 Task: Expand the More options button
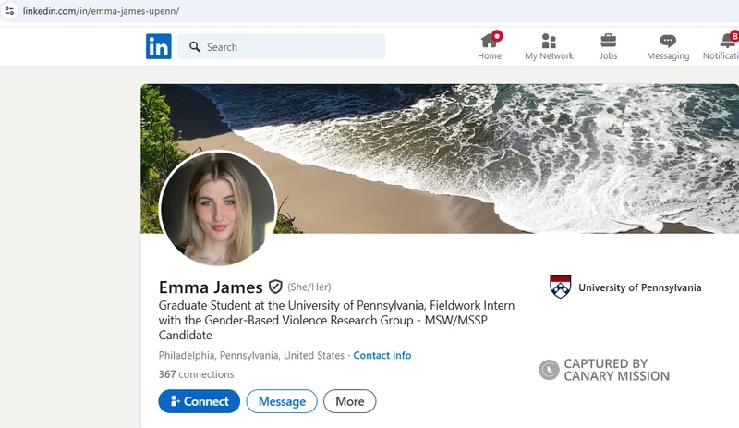349,401
